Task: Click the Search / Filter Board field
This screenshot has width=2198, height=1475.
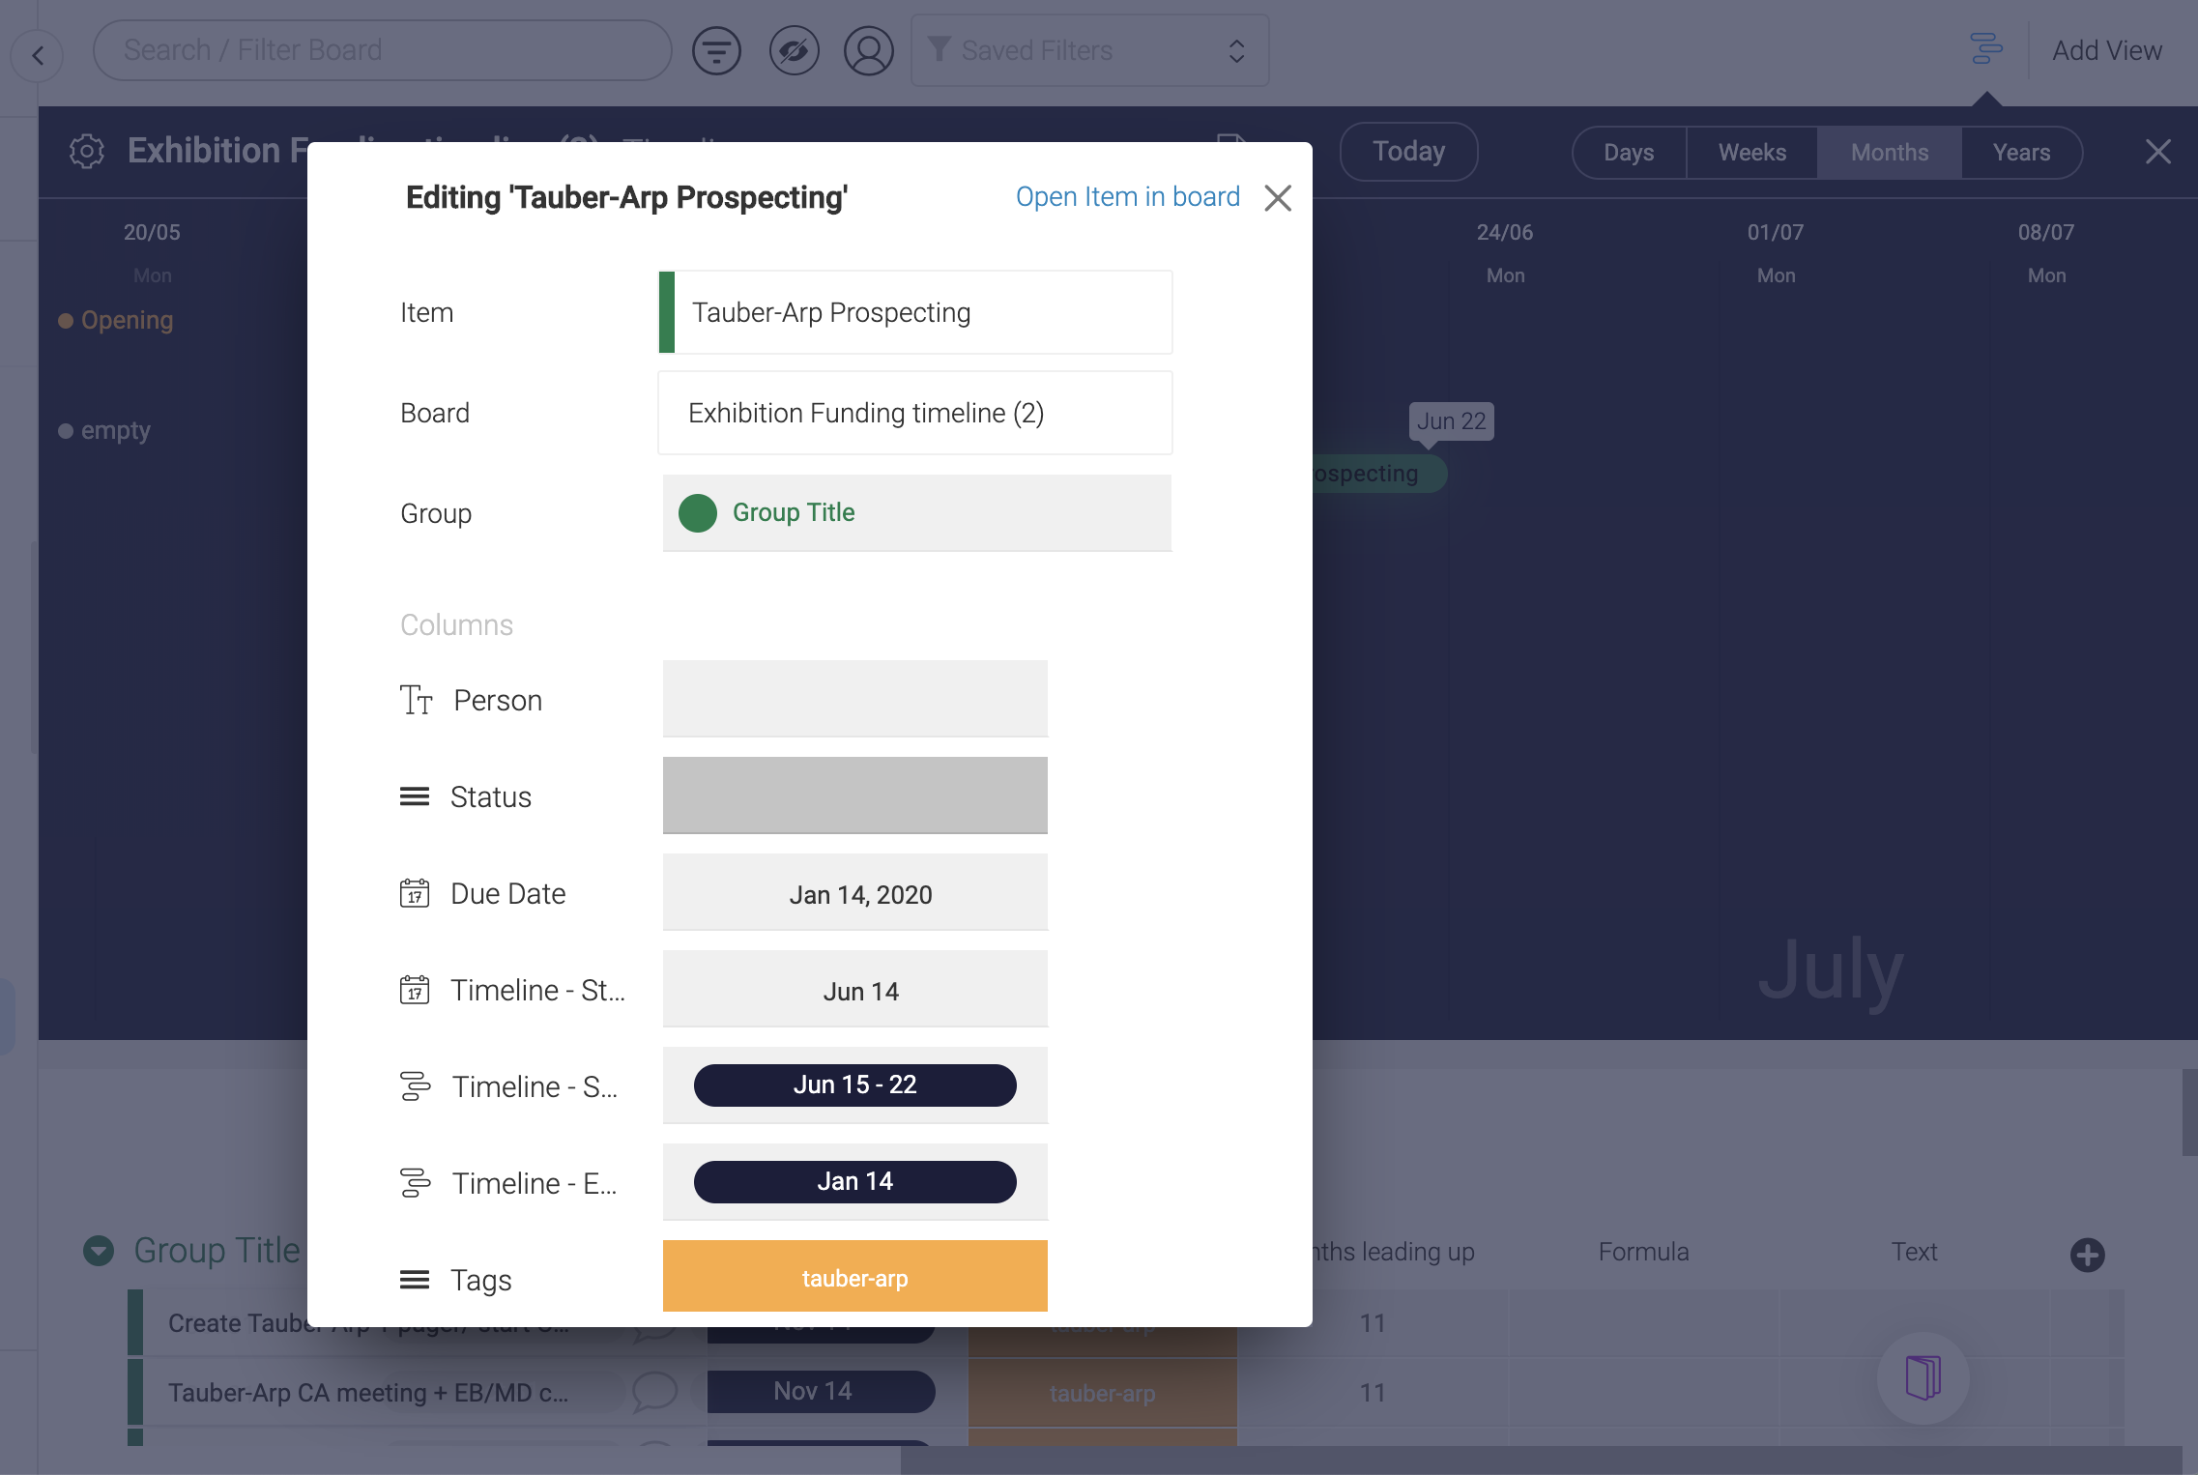Action: (382, 50)
